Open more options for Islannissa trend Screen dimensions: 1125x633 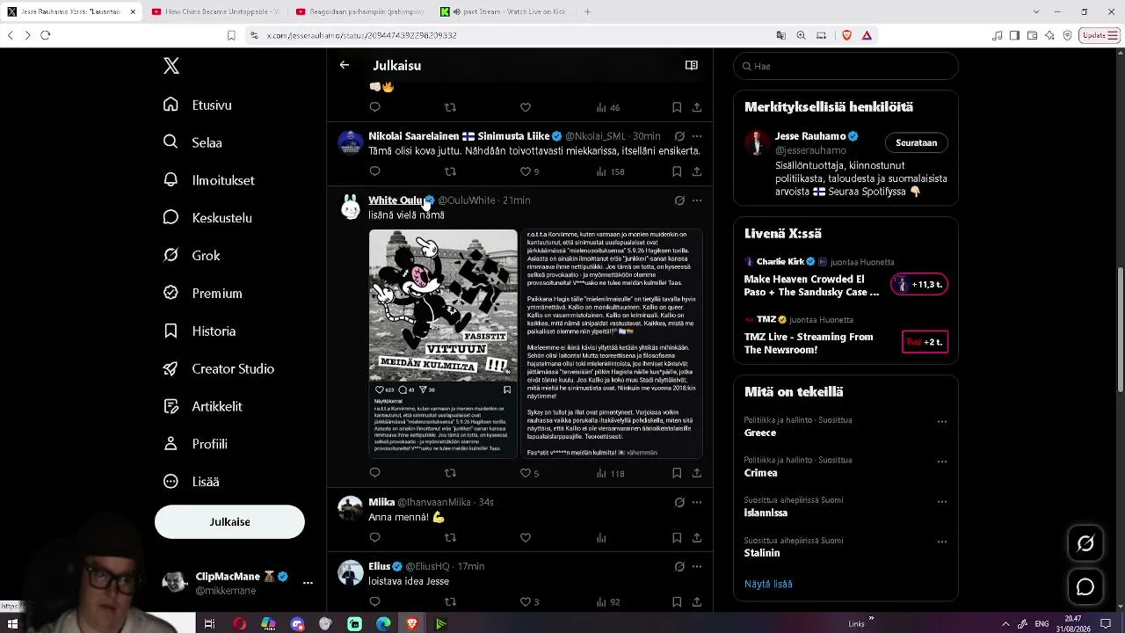tap(942, 502)
